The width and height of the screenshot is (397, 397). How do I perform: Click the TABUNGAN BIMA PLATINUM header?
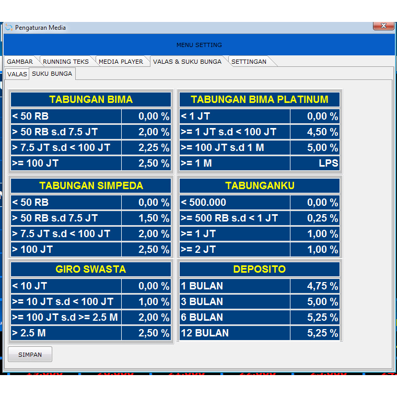(260, 99)
